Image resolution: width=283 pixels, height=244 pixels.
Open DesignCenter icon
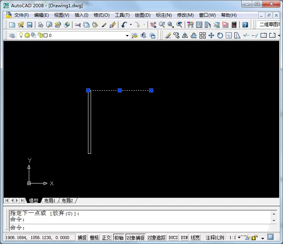[199, 25]
